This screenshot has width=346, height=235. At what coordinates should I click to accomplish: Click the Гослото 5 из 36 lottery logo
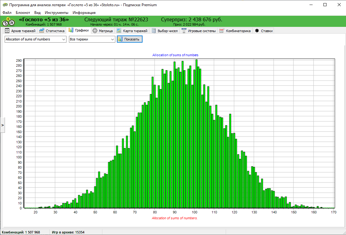(x=8, y=22)
